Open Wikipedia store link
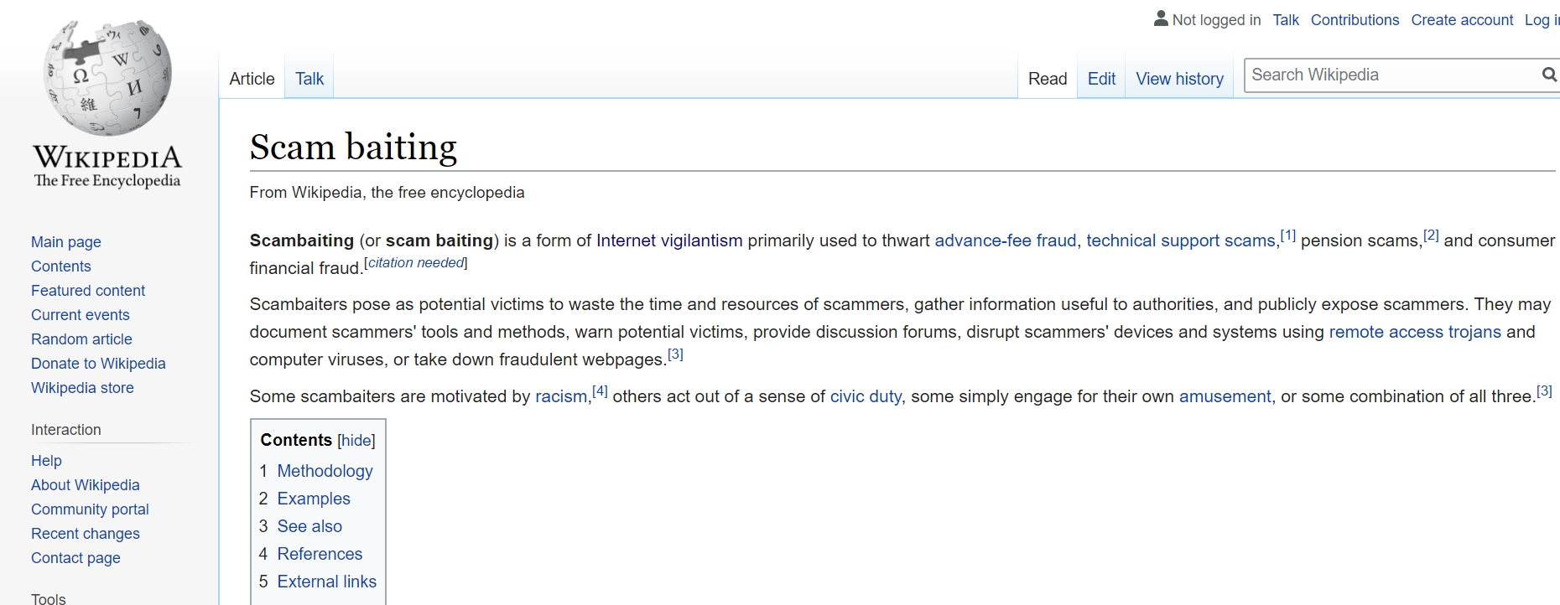1560x605 pixels. pyautogui.click(x=82, y=388)
